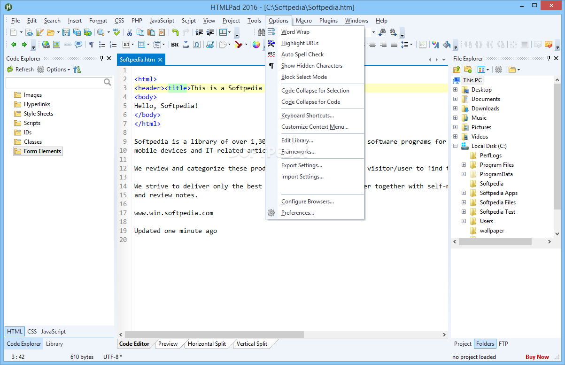
Task: Click the up-folder icon in File Explorer
Action: click(x=457, y=70)
